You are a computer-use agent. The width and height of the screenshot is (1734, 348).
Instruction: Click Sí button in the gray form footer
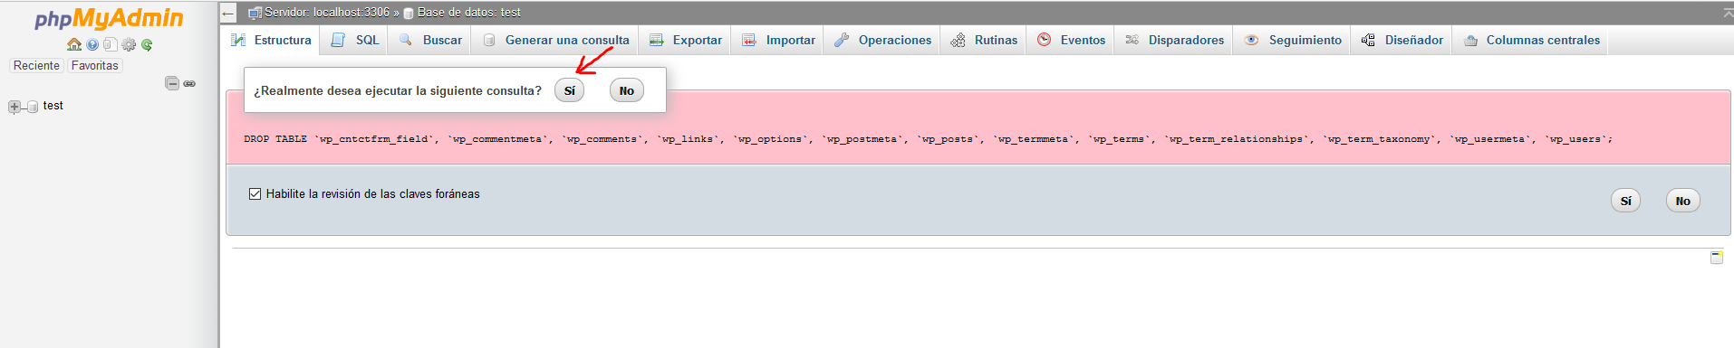pyautogui.click(x=1625, y=201)
